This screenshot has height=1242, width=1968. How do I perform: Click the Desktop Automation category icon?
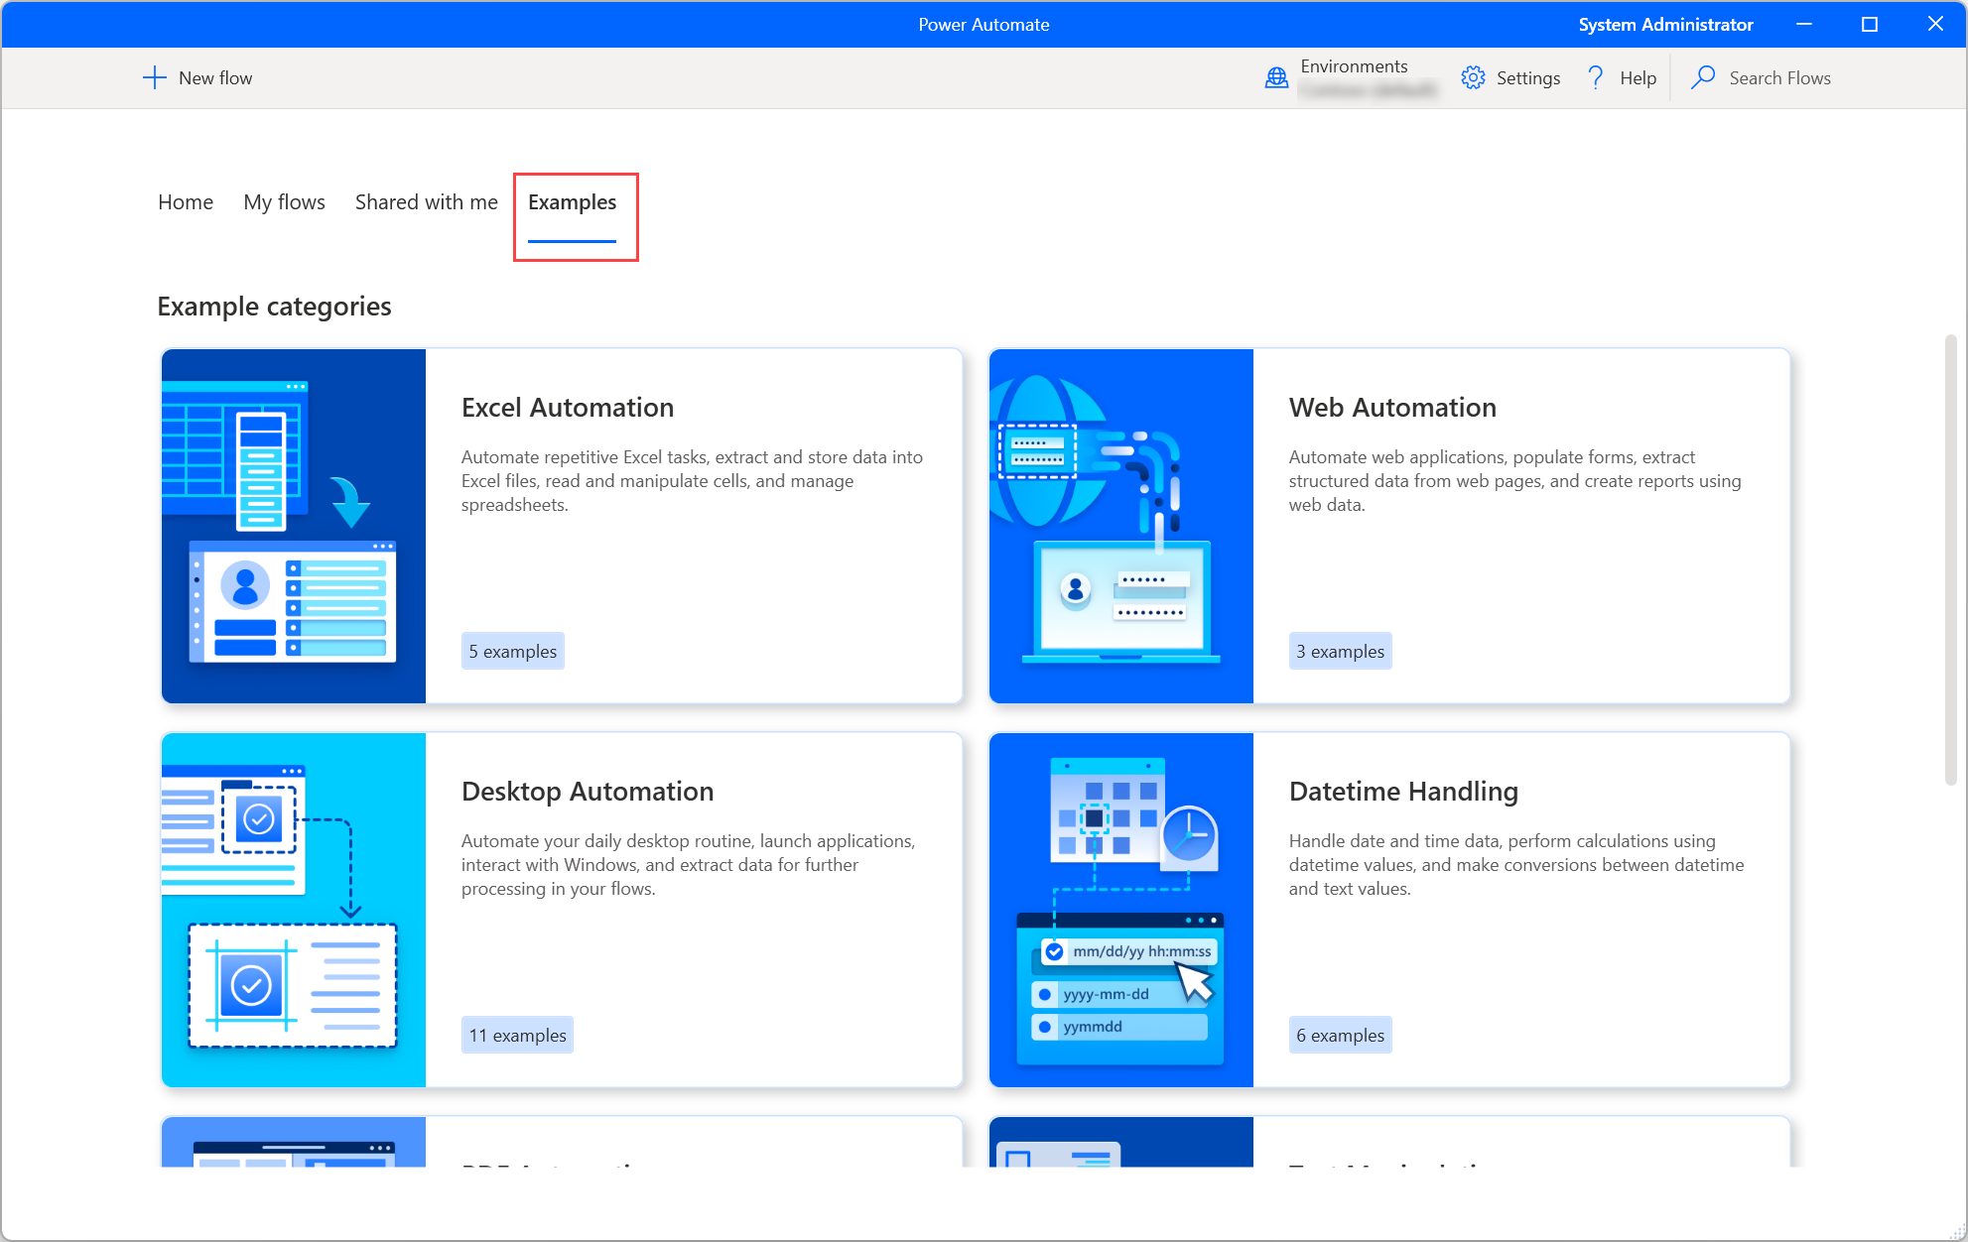coord(292,909)
